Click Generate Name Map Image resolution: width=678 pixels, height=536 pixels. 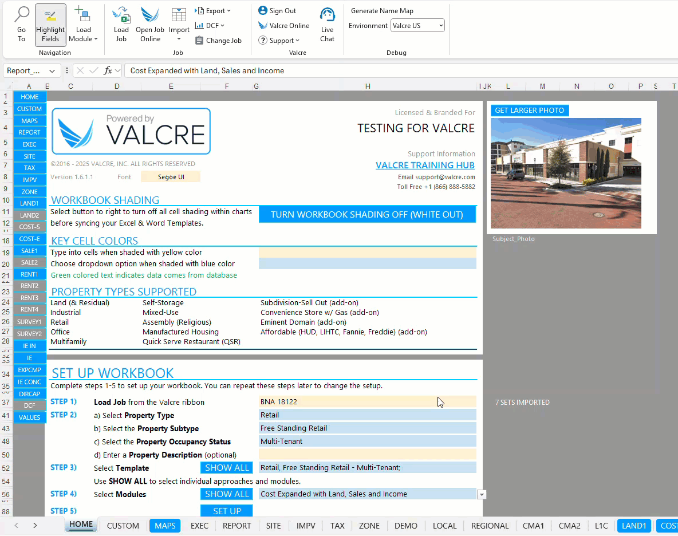pyautogui.click(x=382, y=11)
